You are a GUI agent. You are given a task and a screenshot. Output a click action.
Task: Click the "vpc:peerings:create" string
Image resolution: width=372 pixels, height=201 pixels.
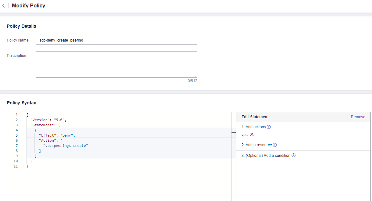click(66, 146)
